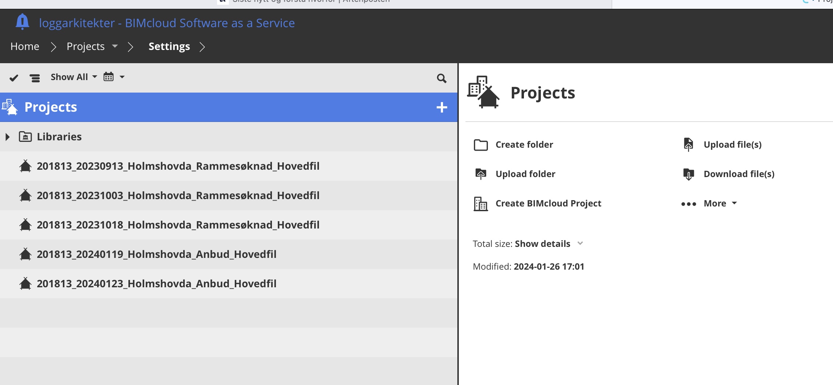This screenshot has width=833, height=385.
Task: Click the Upload file(s) icon
Action: pos(688,145)
